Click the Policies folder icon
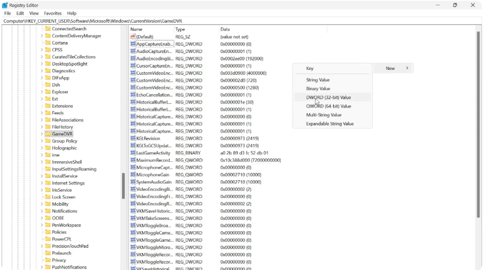 pyautogui.click(x=48, y=232)
